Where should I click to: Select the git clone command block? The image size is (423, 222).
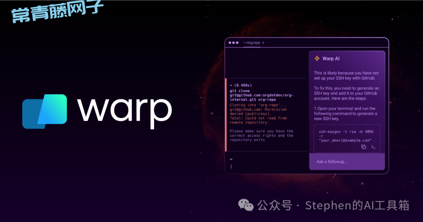pos(261,95)
